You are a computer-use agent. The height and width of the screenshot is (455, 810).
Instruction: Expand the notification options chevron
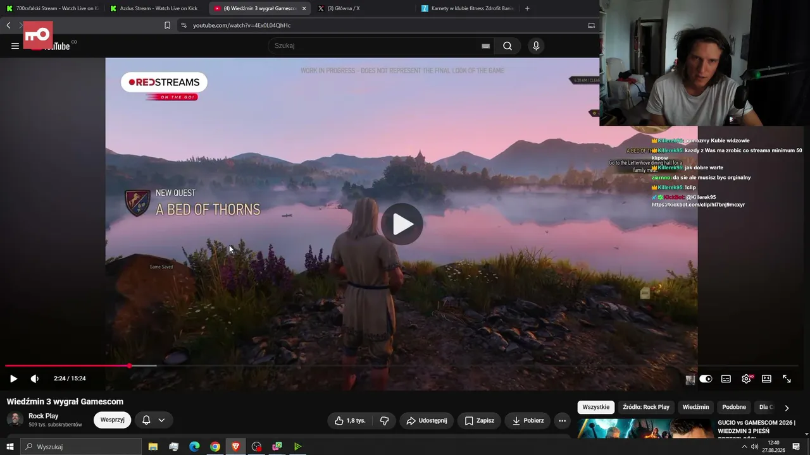[x=161, y=420]
